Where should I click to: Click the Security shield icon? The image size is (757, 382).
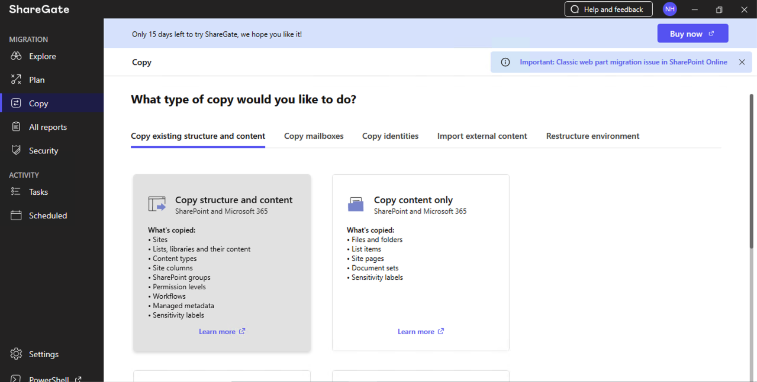pos(16,151)
